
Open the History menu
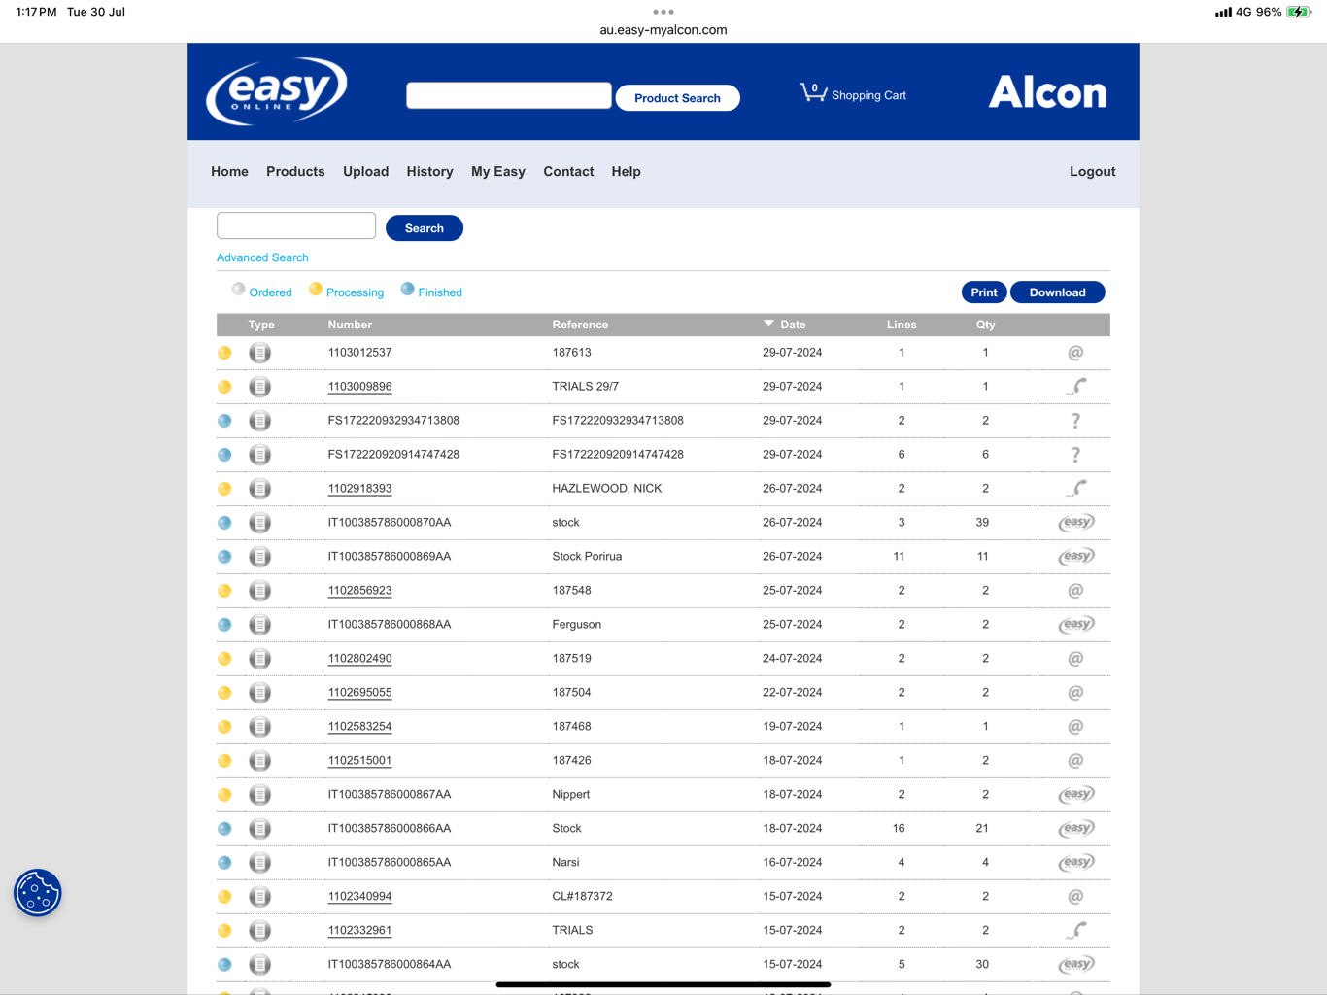click(429, 172)
